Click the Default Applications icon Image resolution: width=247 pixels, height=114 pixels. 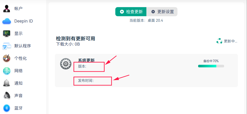tap(6, 46)
